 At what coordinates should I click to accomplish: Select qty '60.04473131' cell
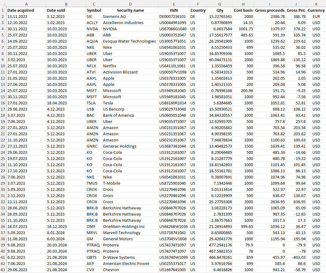(x=220, y=60)
